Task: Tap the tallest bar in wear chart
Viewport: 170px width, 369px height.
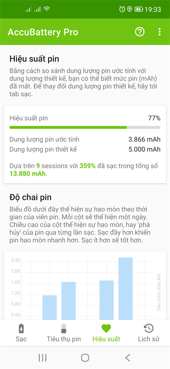Action: pyautogui.click(x=126, y=289)
